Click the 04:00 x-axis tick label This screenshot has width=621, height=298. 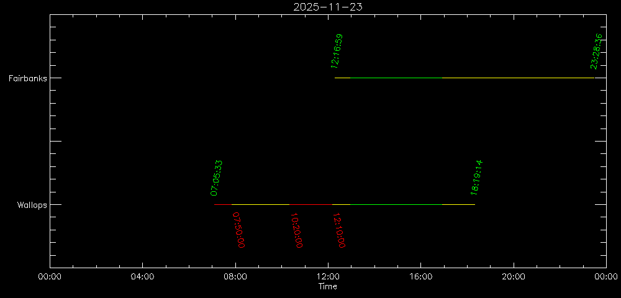pyautogui.click(x=142, y=278)
